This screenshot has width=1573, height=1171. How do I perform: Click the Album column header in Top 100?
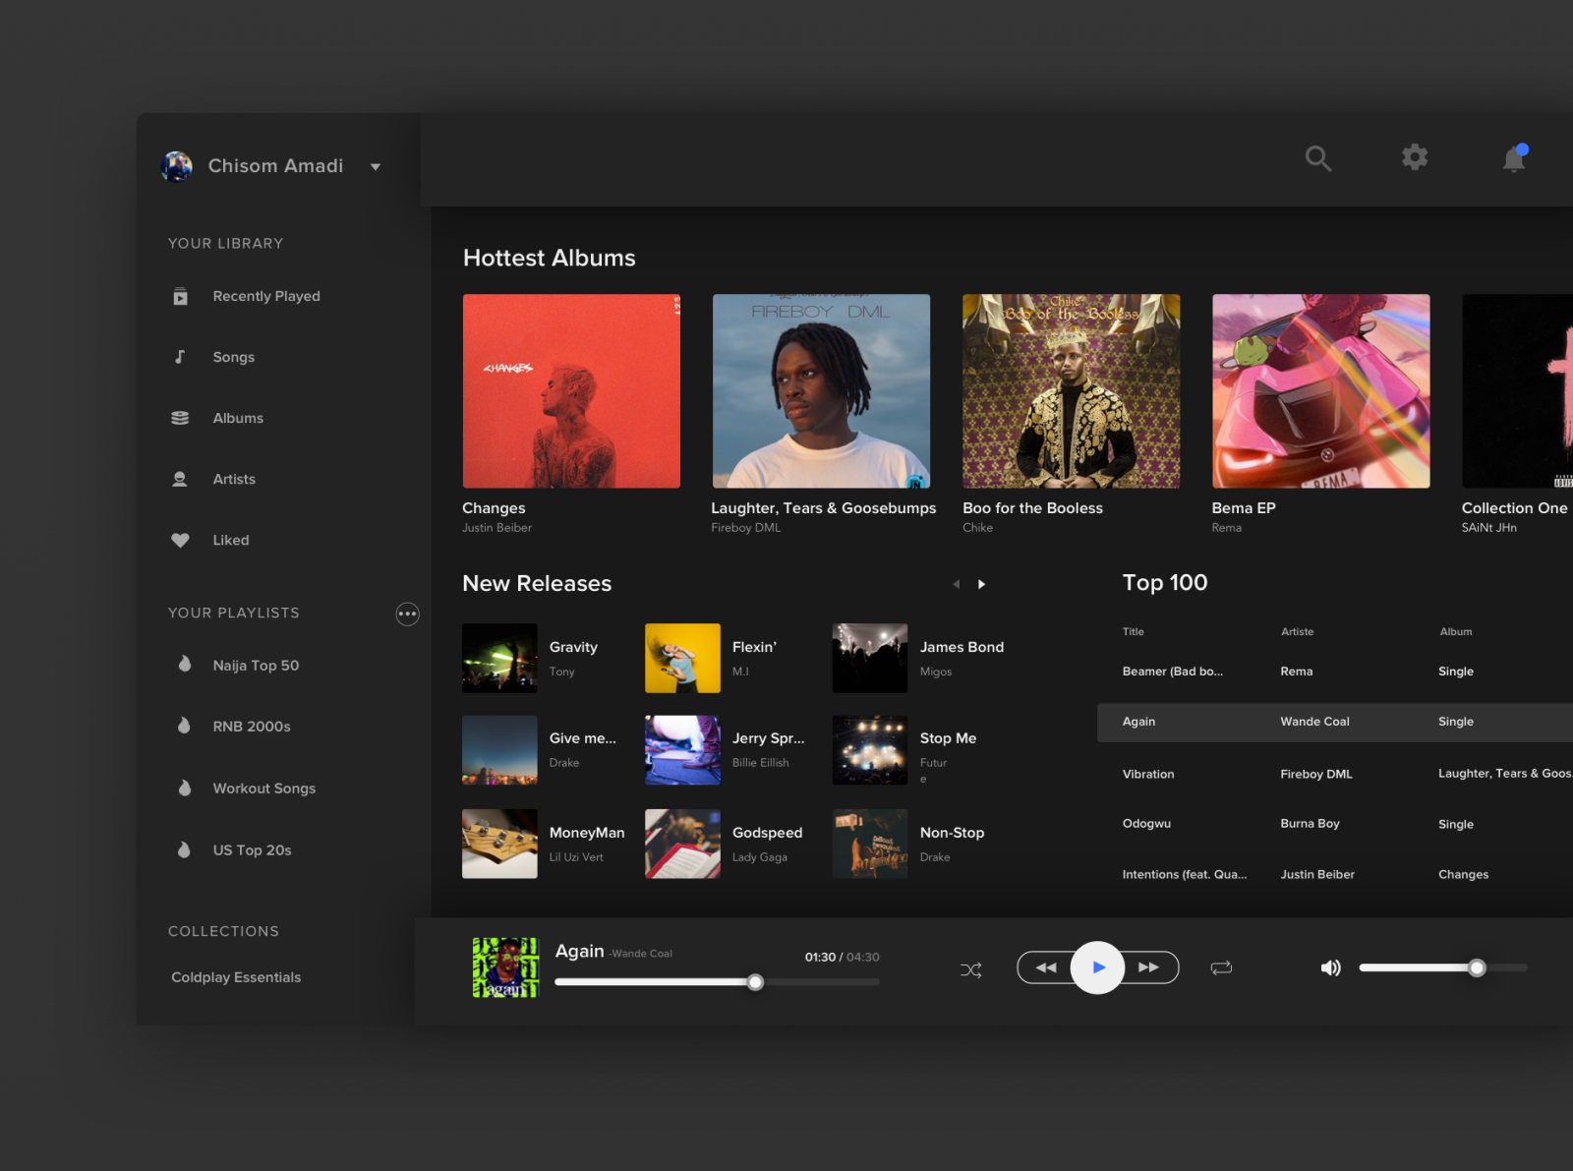pos(1456,632)
